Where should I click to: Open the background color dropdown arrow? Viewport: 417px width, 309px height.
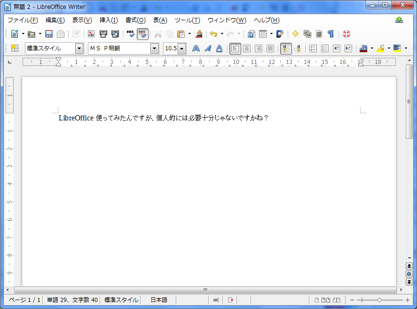(x=406, y=48)
